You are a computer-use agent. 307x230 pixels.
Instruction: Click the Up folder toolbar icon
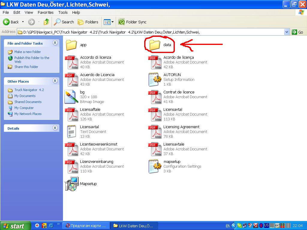tap(46, 22)
